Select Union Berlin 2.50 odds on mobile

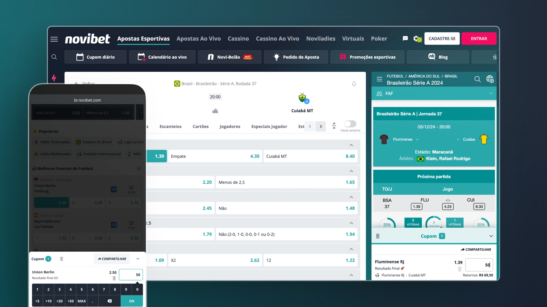click(52, 203)
